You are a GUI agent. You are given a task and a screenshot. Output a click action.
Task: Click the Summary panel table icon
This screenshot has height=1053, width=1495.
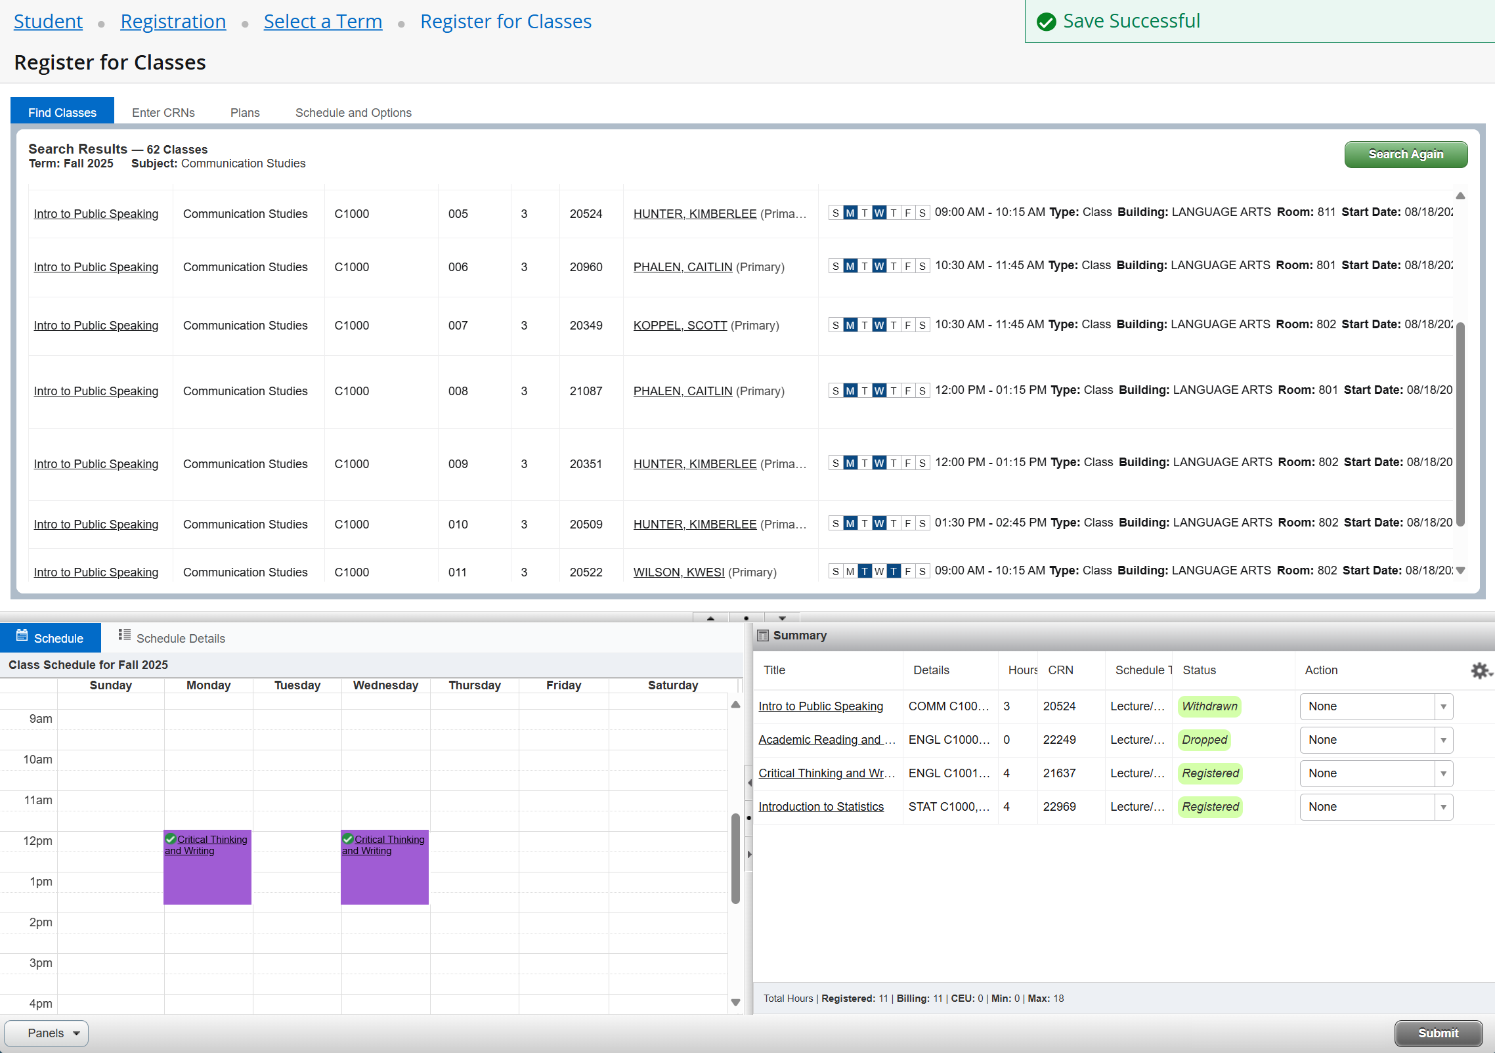click(x=763, y=635)
